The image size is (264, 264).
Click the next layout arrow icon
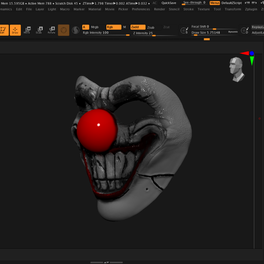click(x=254, y=3)
